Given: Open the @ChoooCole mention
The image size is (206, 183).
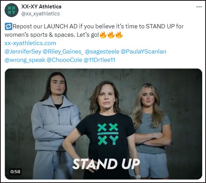Looking at the screenshot, I should (64, 60).
